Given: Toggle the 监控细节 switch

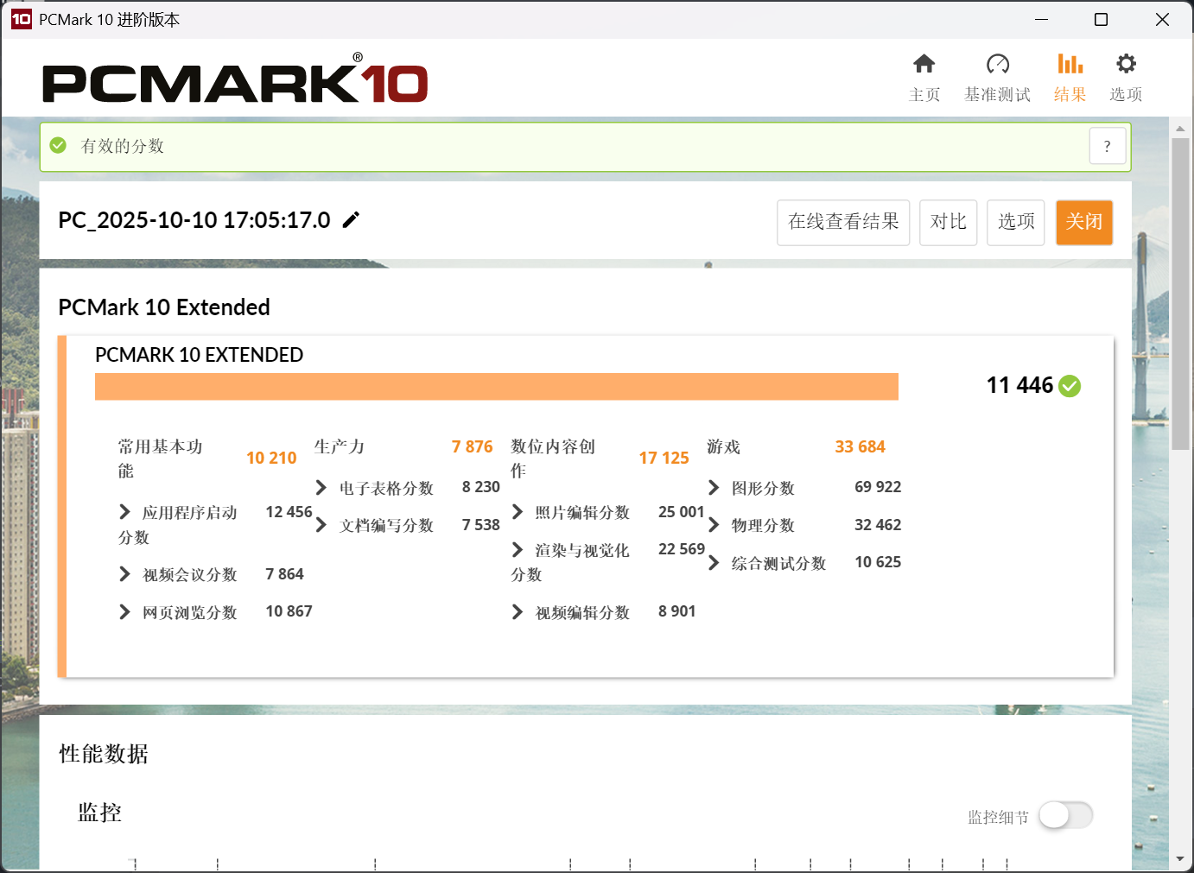Looking at the screenshot, I should click(1066, 815).
